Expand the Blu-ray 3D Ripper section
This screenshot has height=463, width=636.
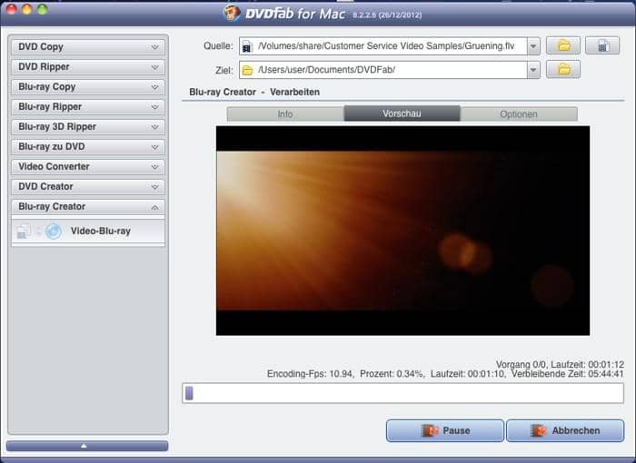click(88, 126)
